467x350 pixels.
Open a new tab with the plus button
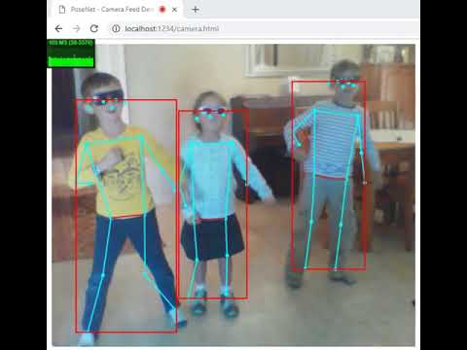(196, 10)
